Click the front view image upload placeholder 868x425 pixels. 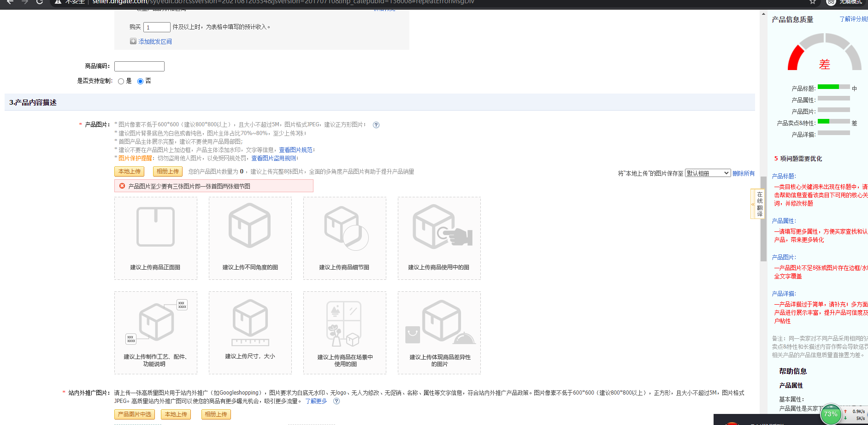point(156,238)
